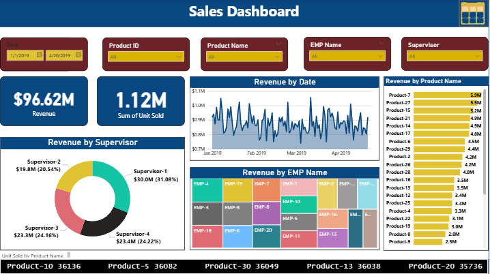Select the Supervisor-2 yellow donut segment
The width and height of the screenshot is (490, 274).
[72, 174]
